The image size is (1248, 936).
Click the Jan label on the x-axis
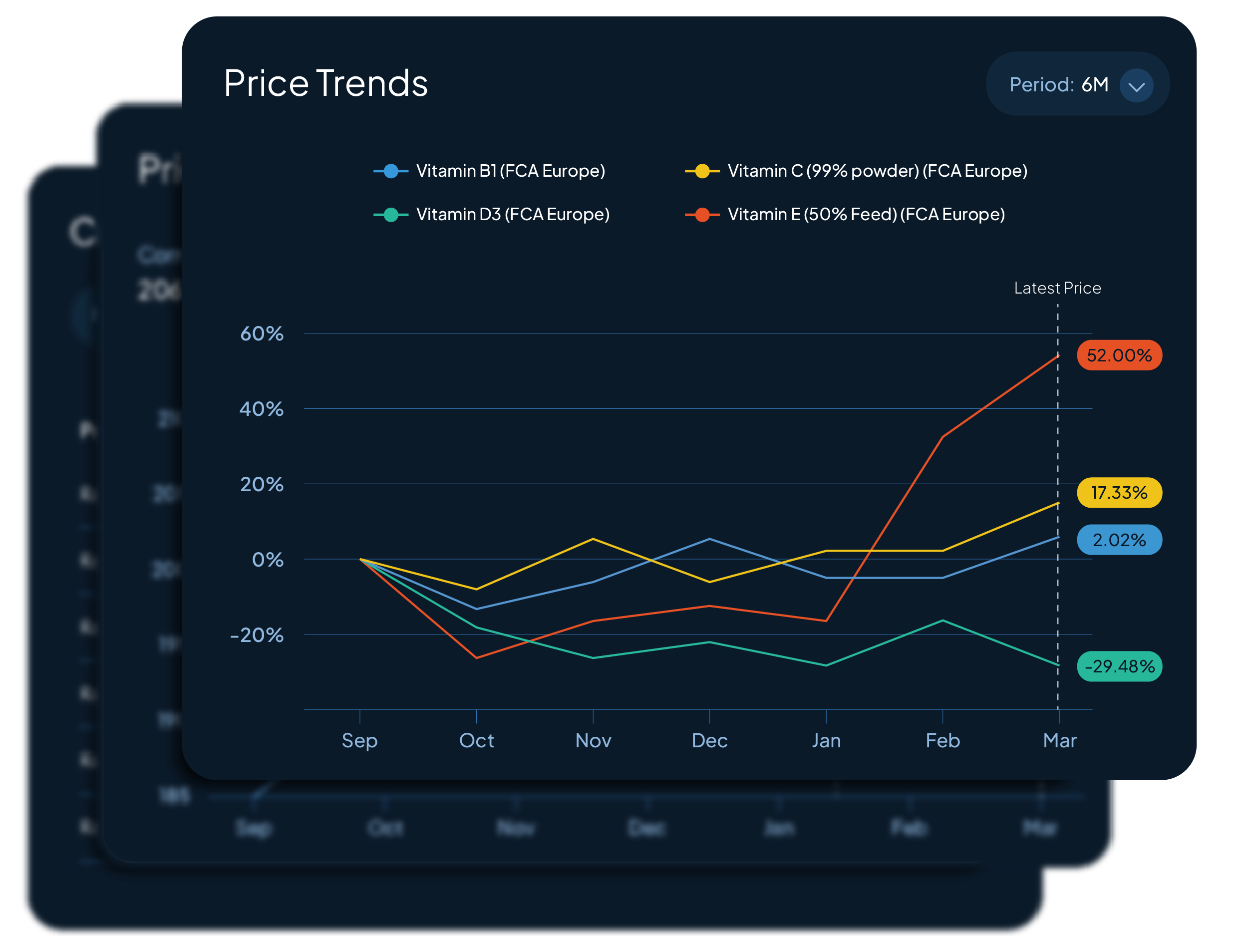click(826, 740)
